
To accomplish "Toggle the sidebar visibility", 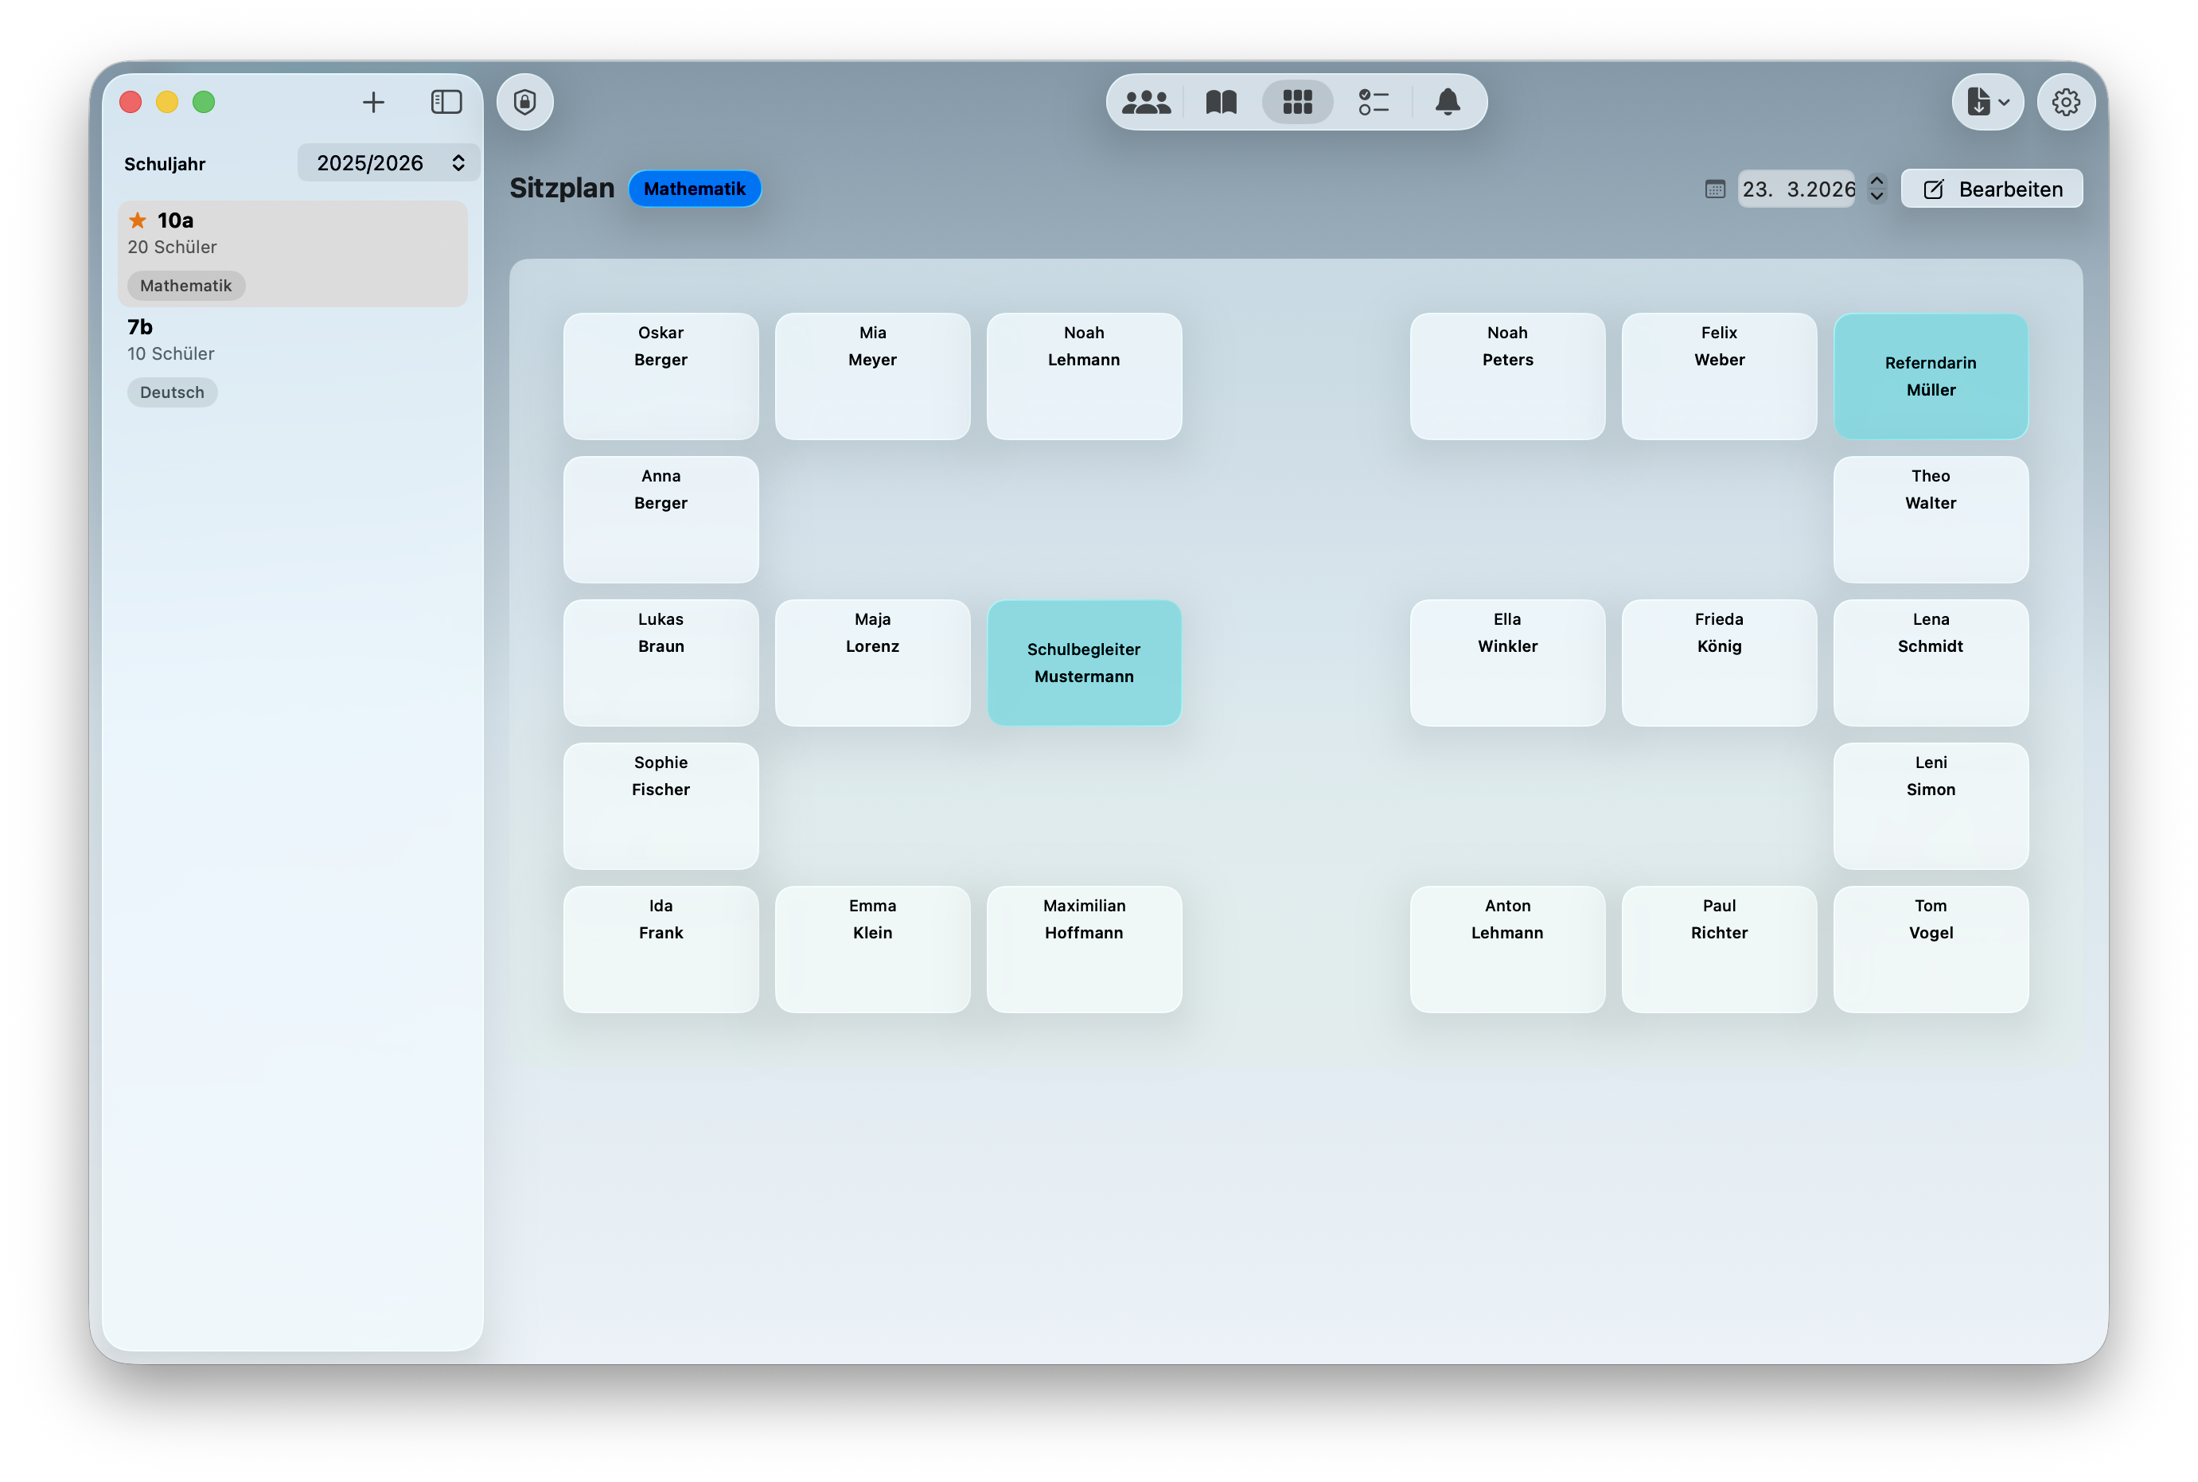I will [445, 102].
